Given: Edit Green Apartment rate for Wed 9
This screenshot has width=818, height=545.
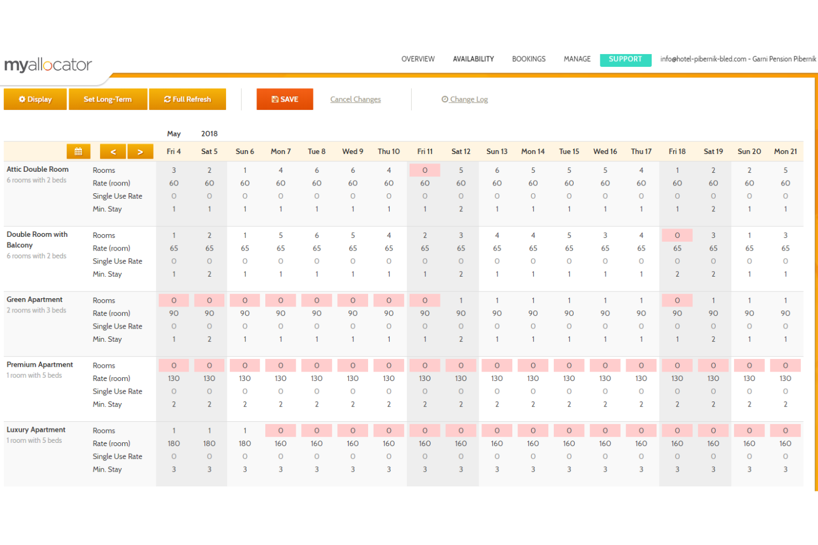Looking at the screenshot, I should [353, 313].
